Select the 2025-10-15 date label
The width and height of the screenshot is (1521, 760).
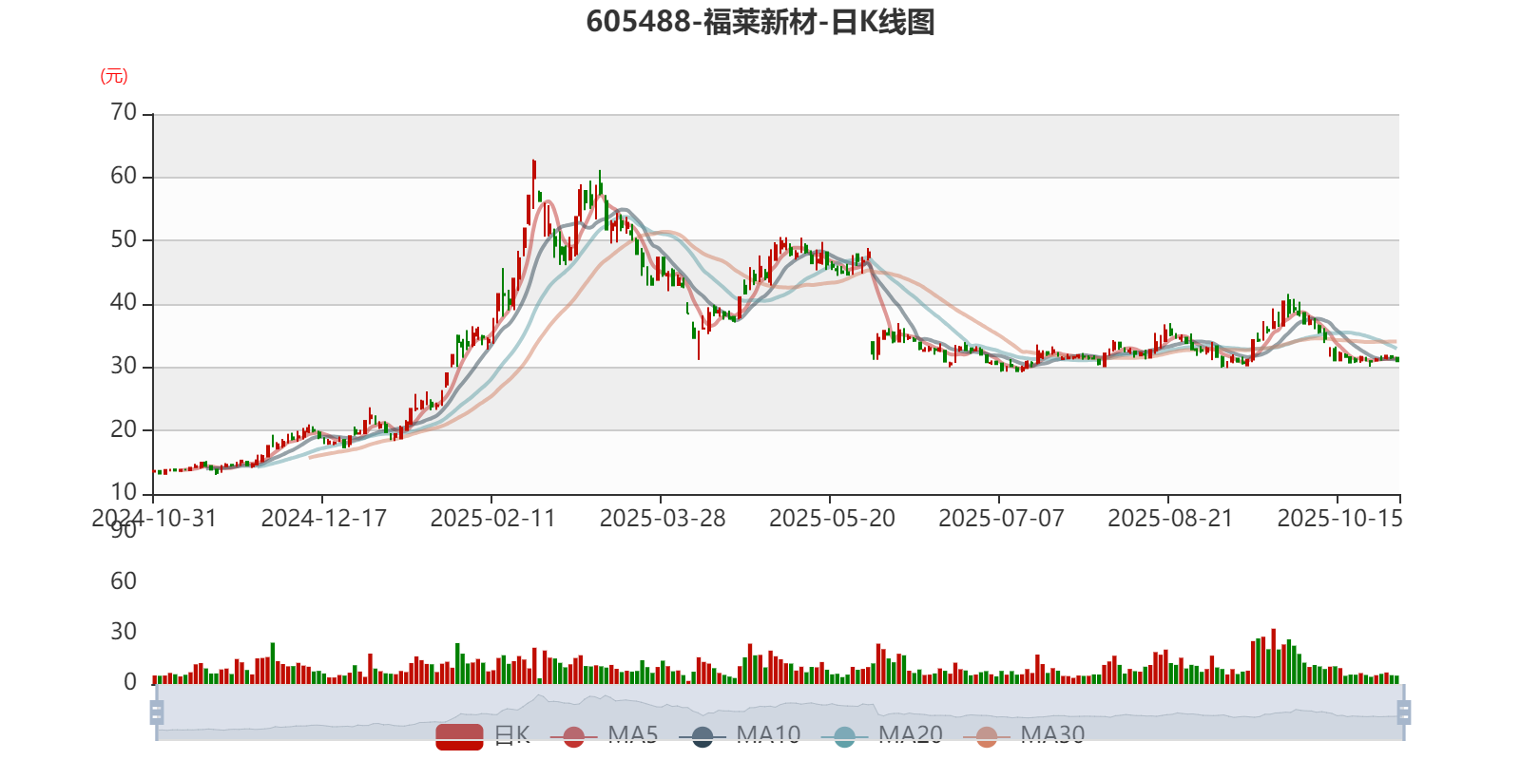tap(1339, 519)
